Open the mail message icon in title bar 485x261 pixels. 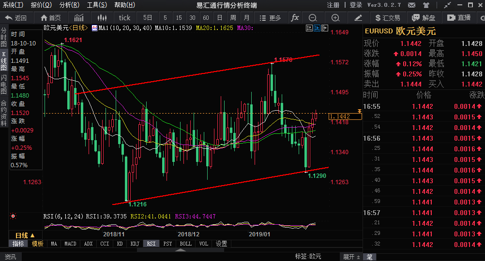click(411, 5)
